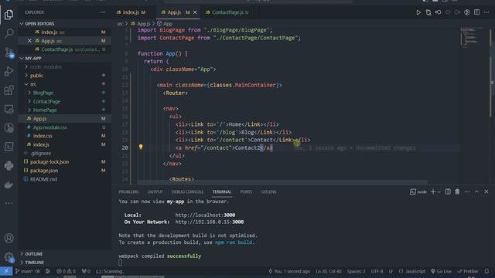Open App.module.css in the file tree
The width and height of the screenshot is (495, 278).
click(x=49, y=127)
